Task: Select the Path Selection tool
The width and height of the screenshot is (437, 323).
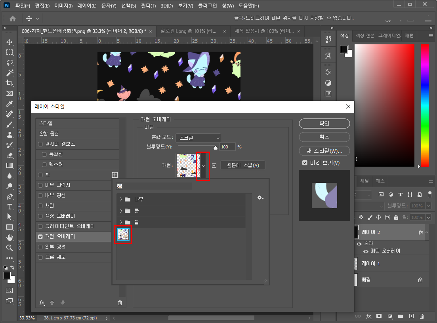Action: pyautogui.click(x=10, y=217)
